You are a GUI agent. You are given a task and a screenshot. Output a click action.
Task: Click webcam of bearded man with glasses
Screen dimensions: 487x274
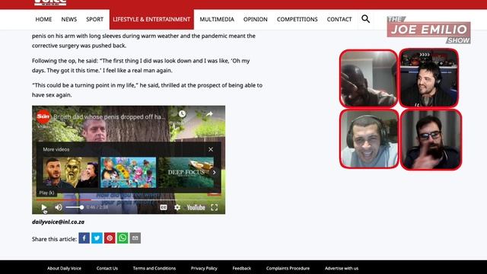[431, 140]
